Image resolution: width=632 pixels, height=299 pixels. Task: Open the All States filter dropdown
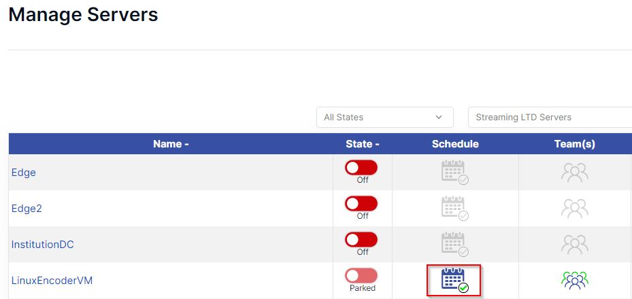pos(385,117)
